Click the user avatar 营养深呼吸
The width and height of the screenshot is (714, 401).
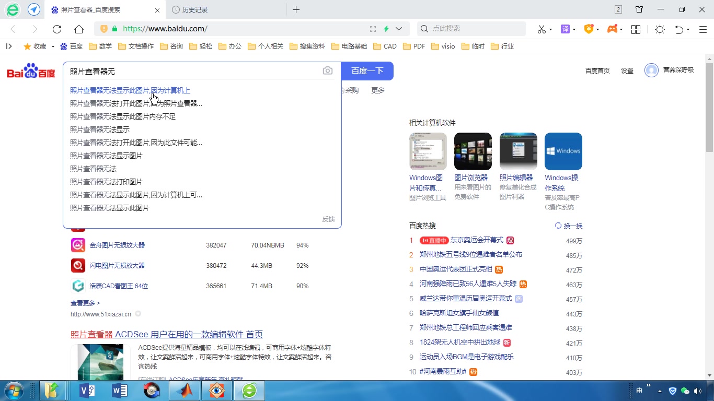click(x=651, y=70)
